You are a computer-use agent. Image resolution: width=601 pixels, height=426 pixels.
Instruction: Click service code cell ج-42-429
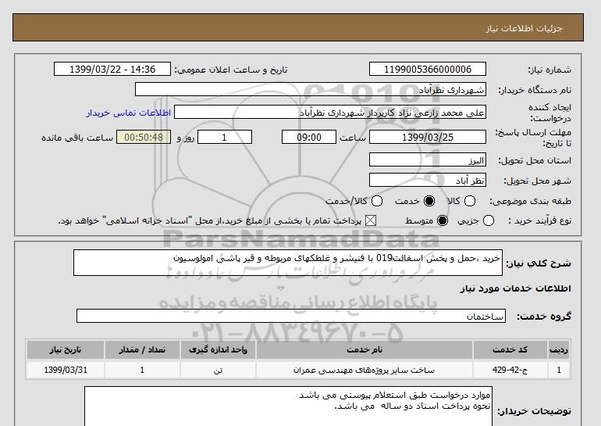510,370
